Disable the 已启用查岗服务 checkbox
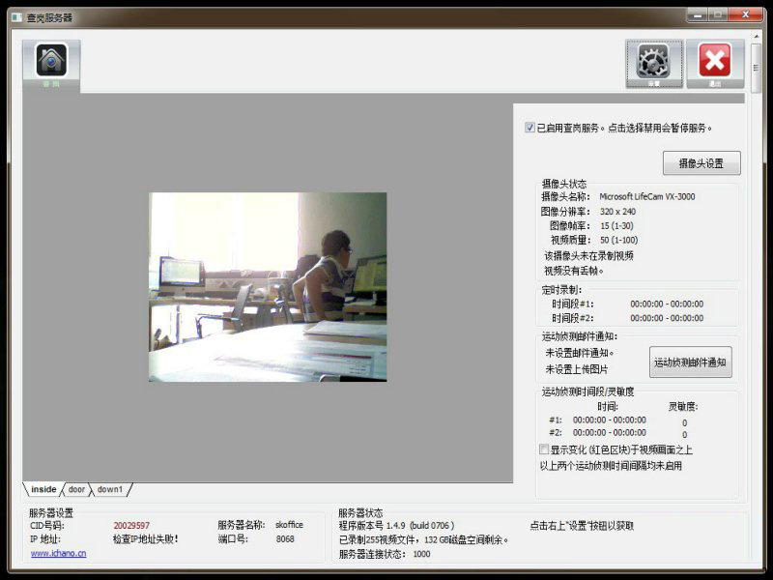773x580 pixels. pyautogui.click(x=530, y=127)
